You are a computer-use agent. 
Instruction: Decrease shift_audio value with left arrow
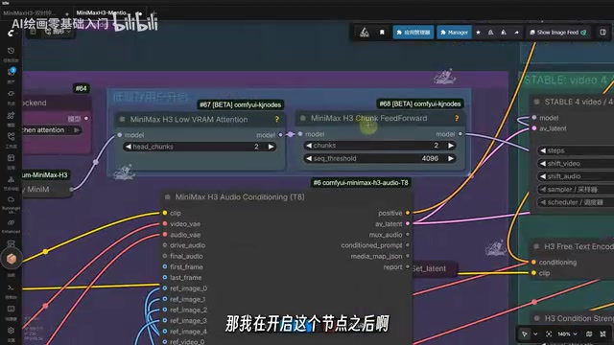click(x=543, y=176)
